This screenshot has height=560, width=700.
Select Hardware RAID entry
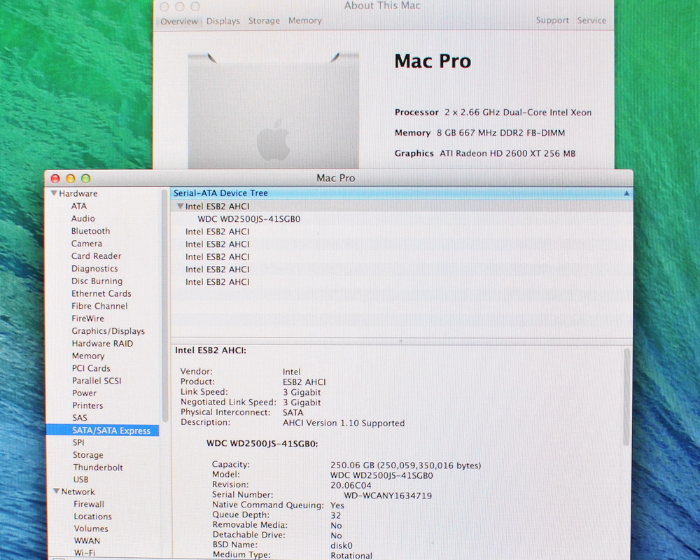(x=103, y=344)
